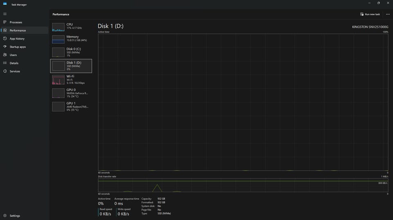Open the Users people icon
Viewport: 393px width, 220px height.
click(x=5, y=55)
